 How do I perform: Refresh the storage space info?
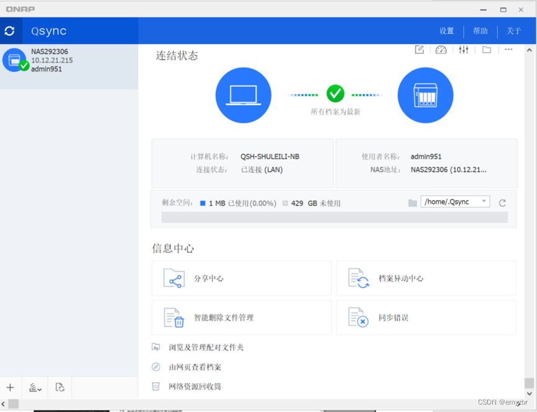pos(502,203)
